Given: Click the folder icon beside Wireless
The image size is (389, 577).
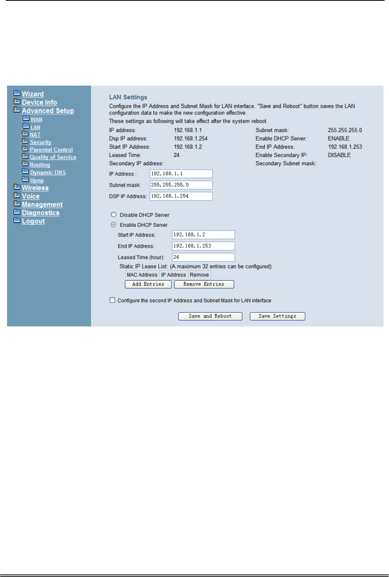Looking at the screenshot, I should click(17, 186).
